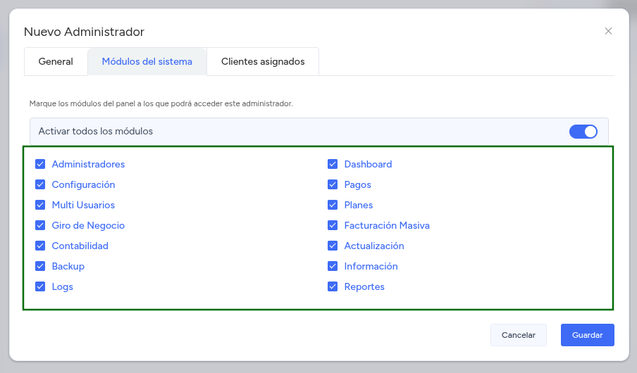Click the Giro de Negocio label
Screen dimensions: 637x373
coord(88,226)
